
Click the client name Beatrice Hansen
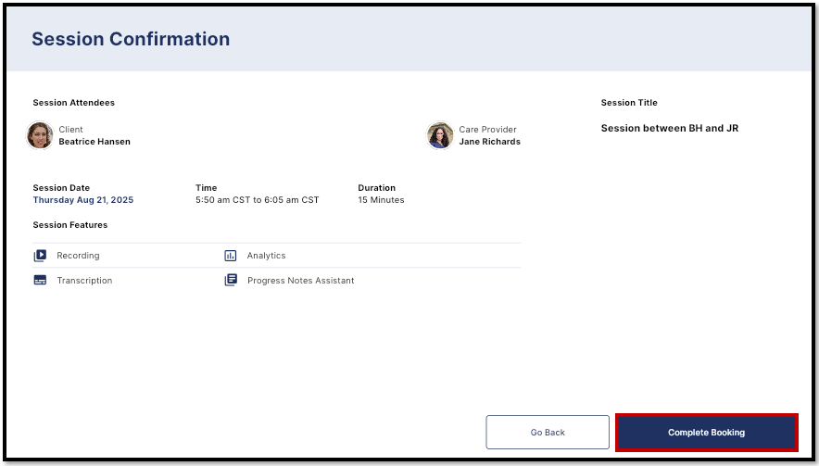point(94,142)
